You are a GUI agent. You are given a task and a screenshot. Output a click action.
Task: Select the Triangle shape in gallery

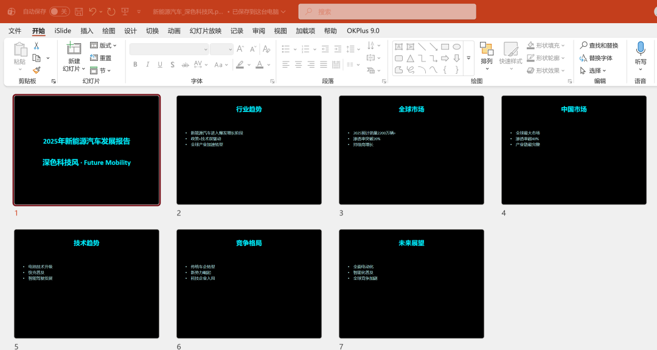pyautogui.click(x=410, y=58)
